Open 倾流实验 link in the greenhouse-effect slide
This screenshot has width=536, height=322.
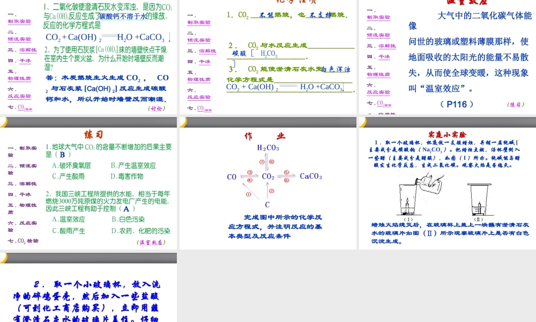coord(378,35)
